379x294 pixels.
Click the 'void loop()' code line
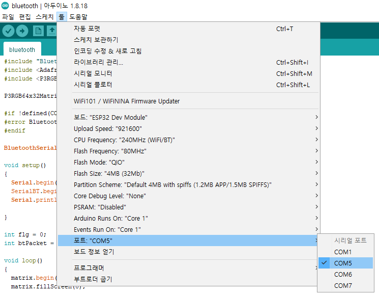coord(23,260)
